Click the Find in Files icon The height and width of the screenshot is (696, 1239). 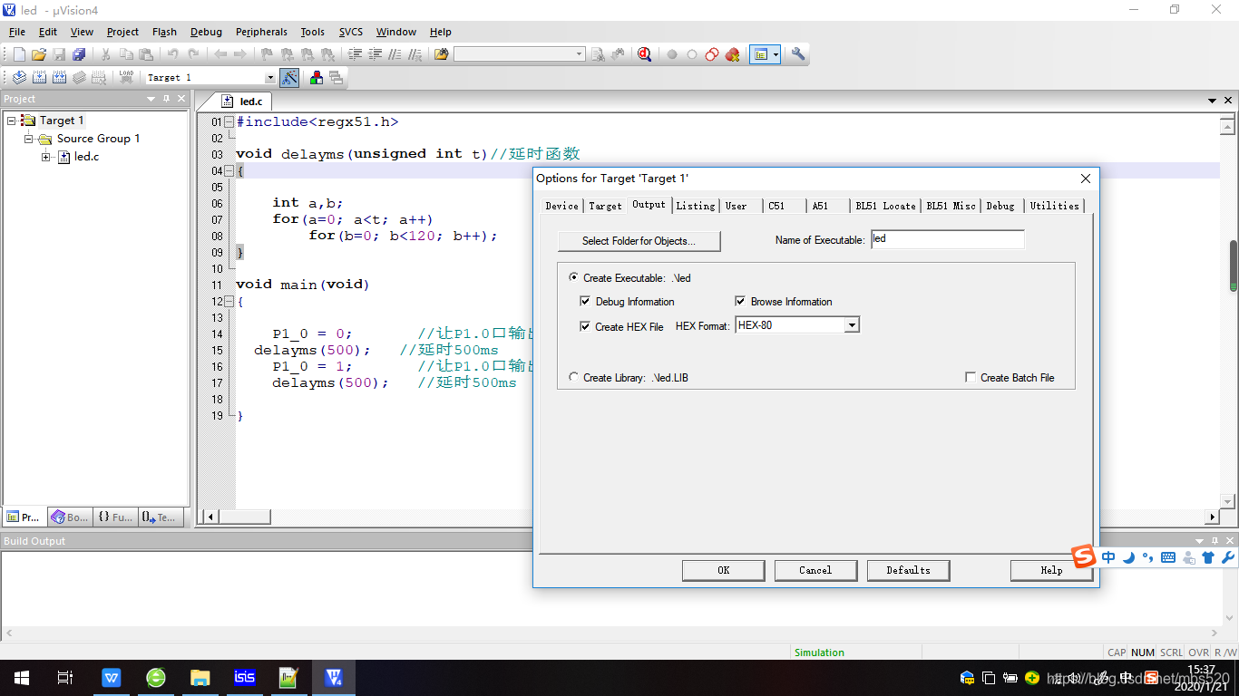click(442, 54)
